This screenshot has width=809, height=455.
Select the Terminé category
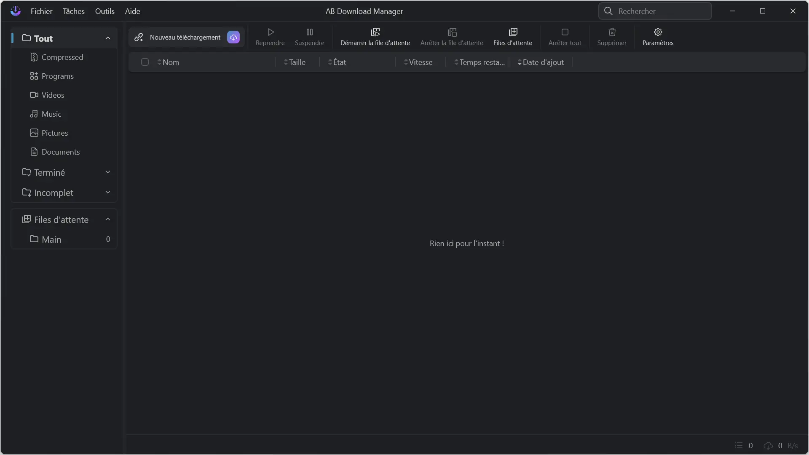(64, 172)
